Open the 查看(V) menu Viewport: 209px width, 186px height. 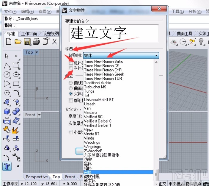click(x=45, y=12)
